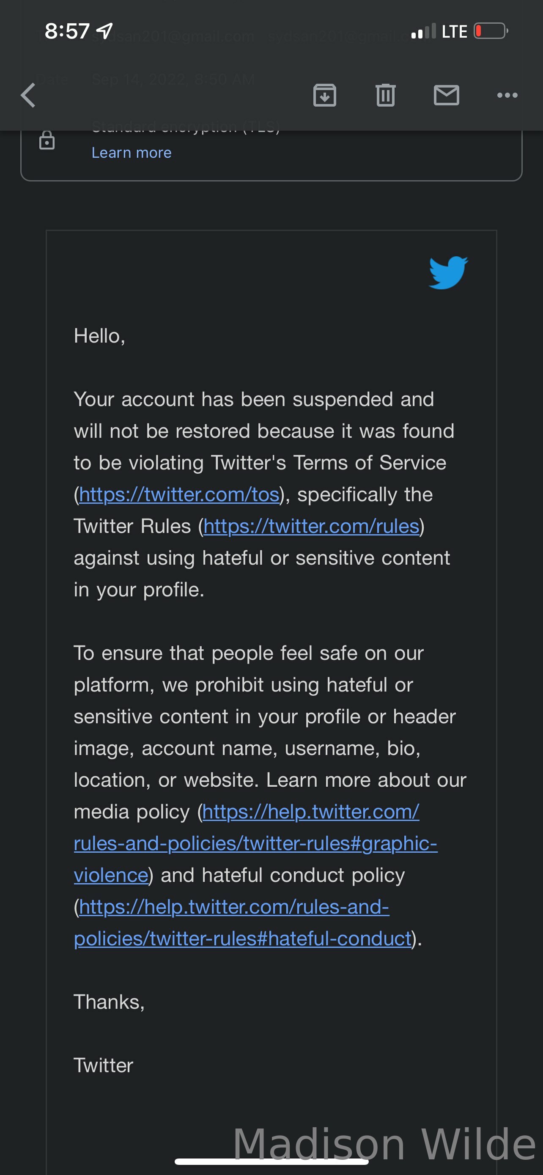Tap the location arrow in status bar

105,31
